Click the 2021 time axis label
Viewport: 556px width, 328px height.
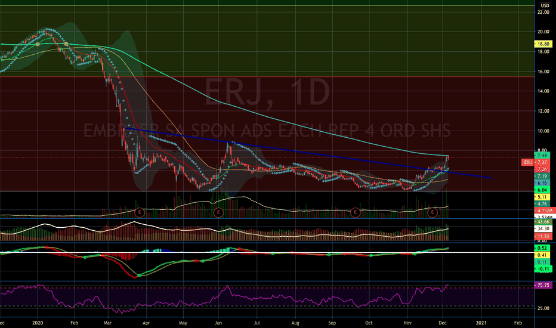[481, 323]
